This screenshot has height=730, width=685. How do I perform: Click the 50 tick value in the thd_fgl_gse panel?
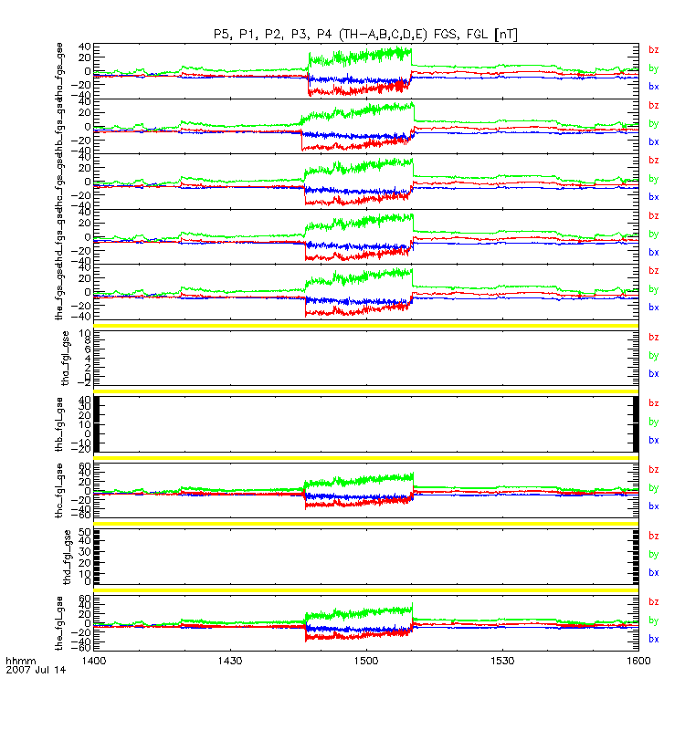(x=85, y=532)
